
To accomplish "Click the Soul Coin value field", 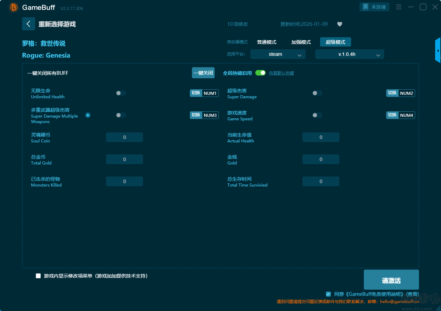I will tap(124, 137).
